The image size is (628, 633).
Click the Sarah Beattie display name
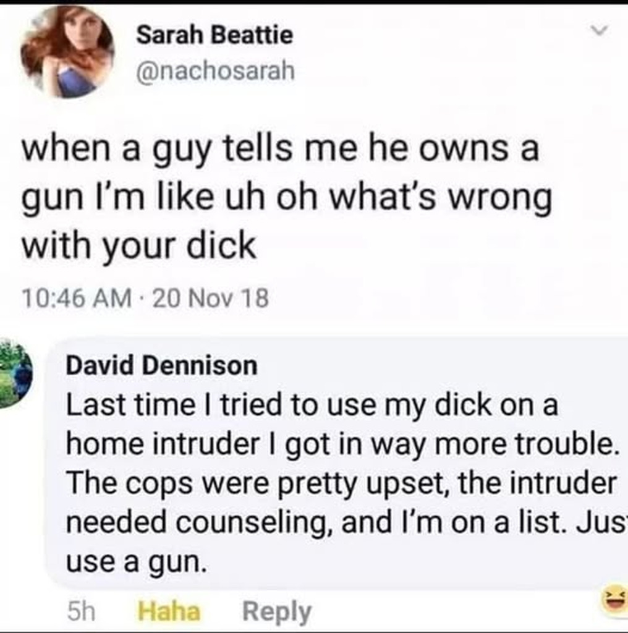[x=214, y=35]
